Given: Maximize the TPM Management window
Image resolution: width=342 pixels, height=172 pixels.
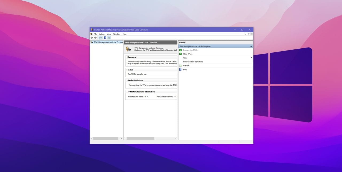Looking at the screenshot, I should [242, 30].
